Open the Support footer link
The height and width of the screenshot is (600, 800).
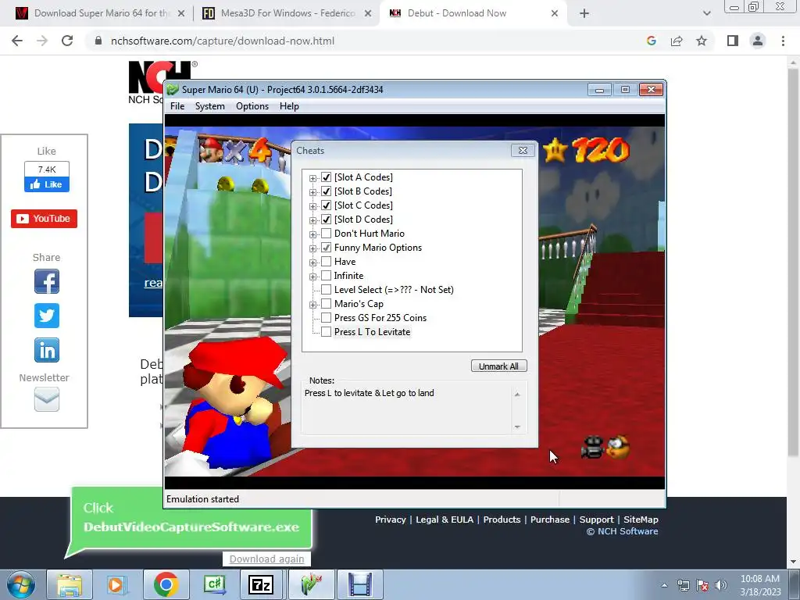(x=596, y=520)
